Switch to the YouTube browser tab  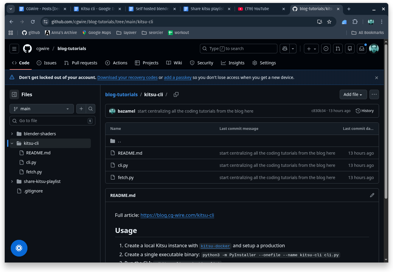click(257, 9)
